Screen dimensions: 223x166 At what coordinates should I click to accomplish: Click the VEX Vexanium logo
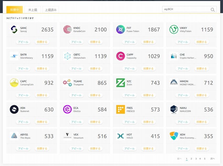coord(67,136)
